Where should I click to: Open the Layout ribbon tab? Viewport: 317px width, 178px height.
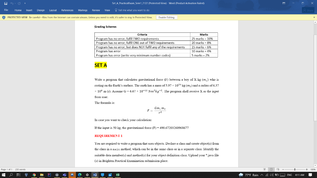pyautogui.click(x=53, y=10)
